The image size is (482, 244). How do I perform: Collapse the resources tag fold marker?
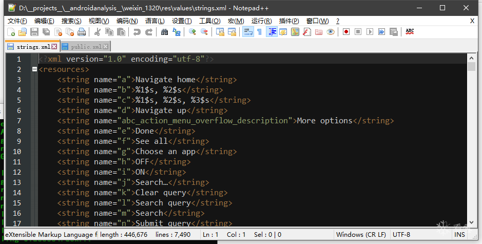coord(34,69)
